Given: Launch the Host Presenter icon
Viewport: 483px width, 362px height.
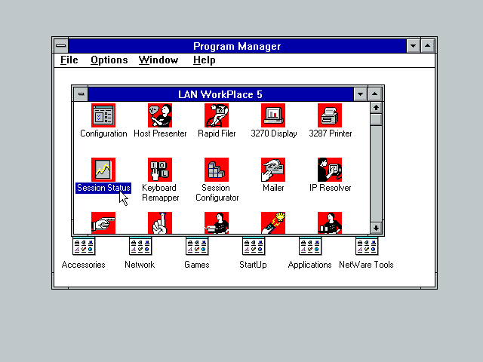Looking at the screenshot, I should click(x=160, y=115).
